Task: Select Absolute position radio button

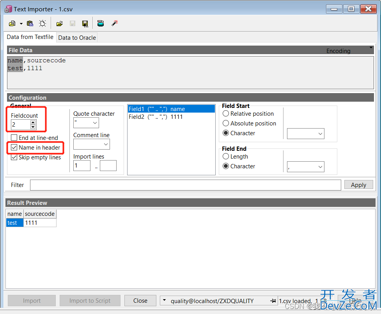Action: coord(226,123)
